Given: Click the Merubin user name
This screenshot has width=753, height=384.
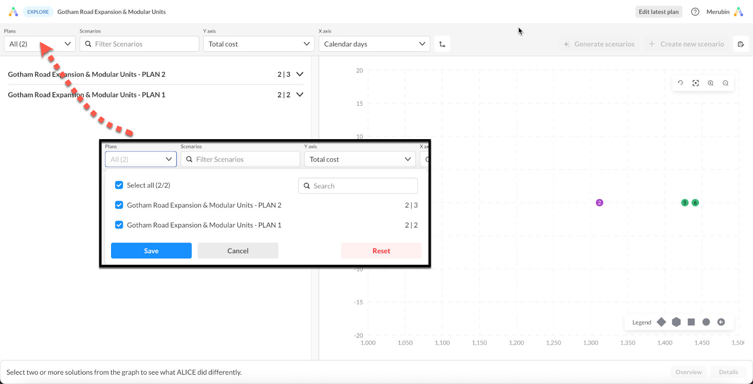Looking at the screenshot, I should point(718,12).
